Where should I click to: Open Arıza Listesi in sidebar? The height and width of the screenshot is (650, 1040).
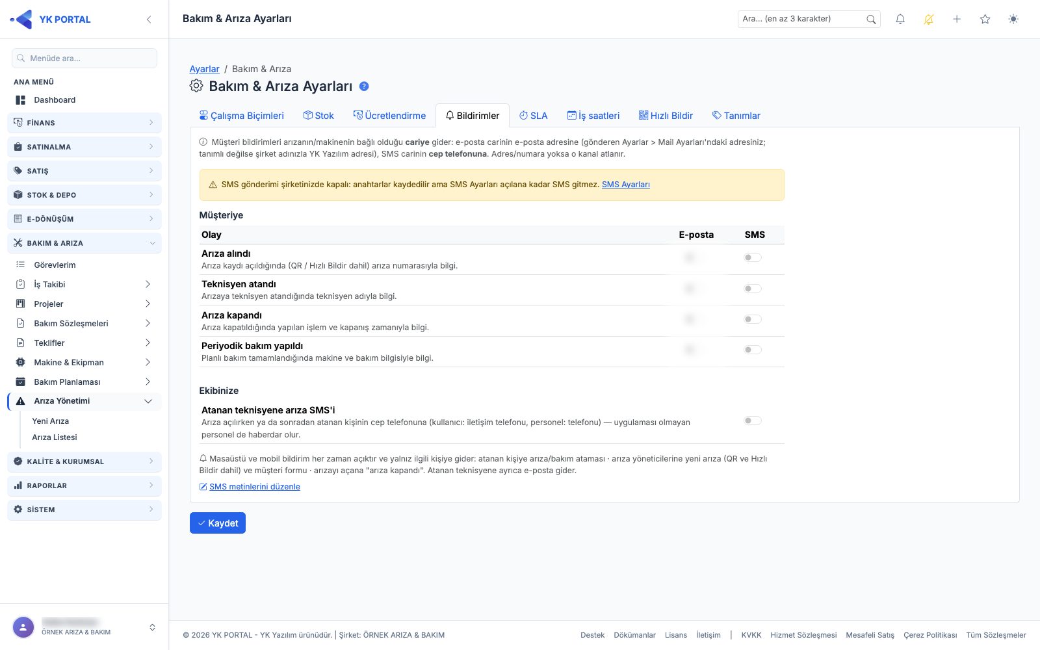55,437
